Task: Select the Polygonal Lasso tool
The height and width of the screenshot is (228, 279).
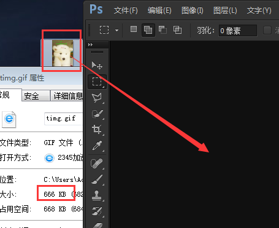Action: [97, 98]
